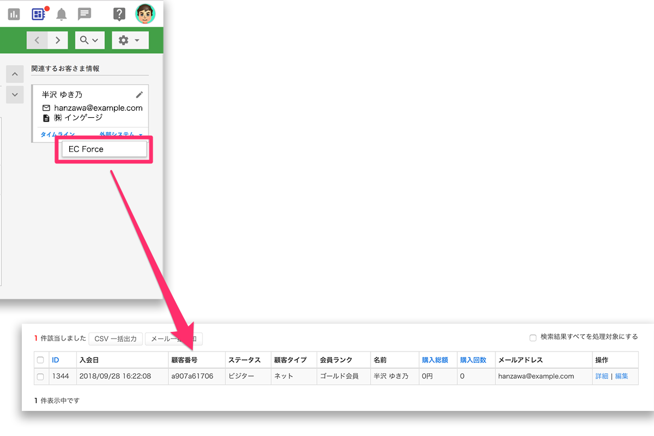Screen dimensions: 654x436
Task: Click the down chevron button
Action: pos(15,94)
